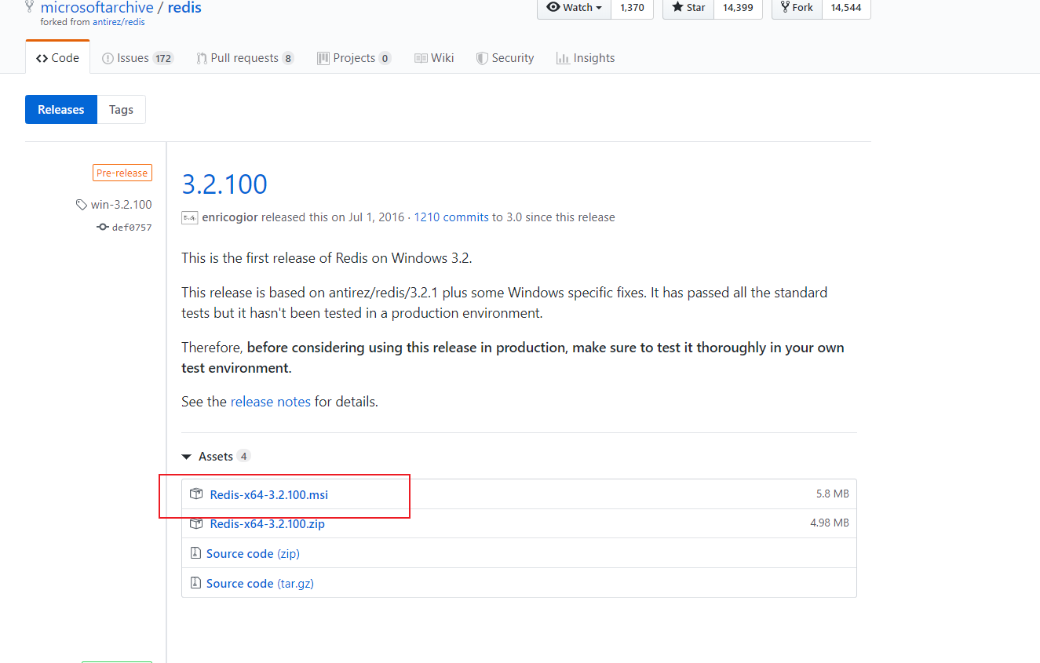Open the redis repository name link
1040x663 pixels.
point(184,8)
